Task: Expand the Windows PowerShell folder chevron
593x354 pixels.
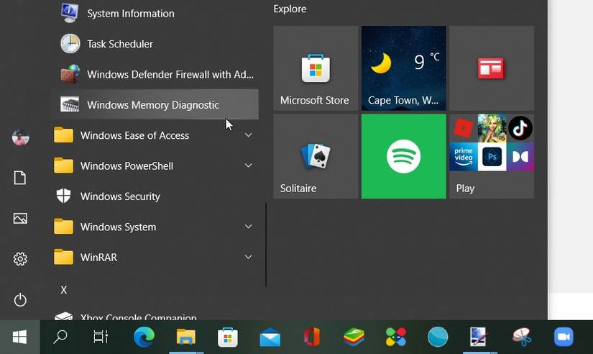Action: pyautogui.click(x=249, y=165)
